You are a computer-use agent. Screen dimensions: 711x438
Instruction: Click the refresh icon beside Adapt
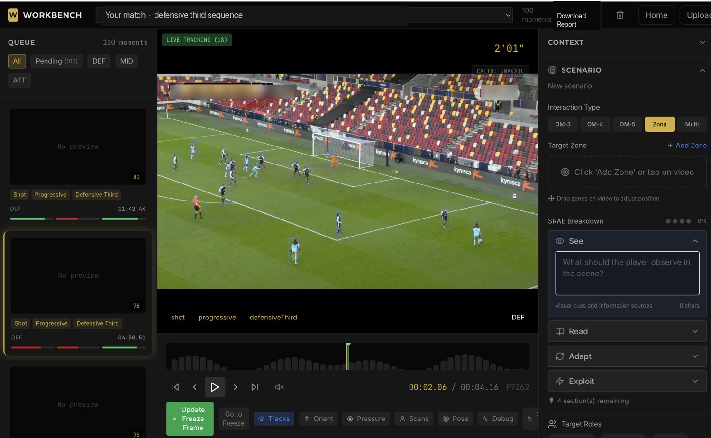click(x=560, y=356)
